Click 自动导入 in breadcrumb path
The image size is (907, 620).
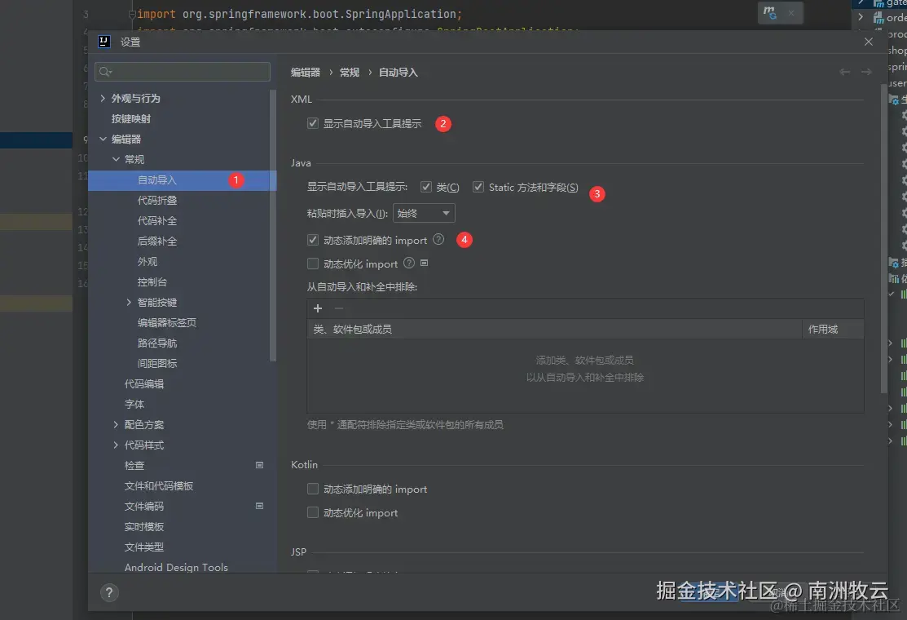398,73
